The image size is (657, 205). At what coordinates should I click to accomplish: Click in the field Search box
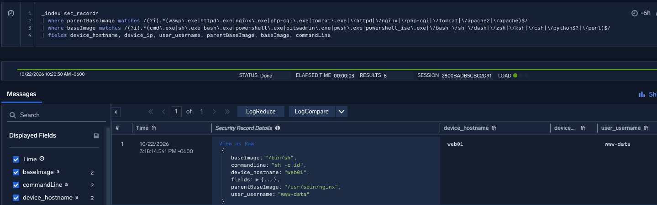(x=57, y=115)
